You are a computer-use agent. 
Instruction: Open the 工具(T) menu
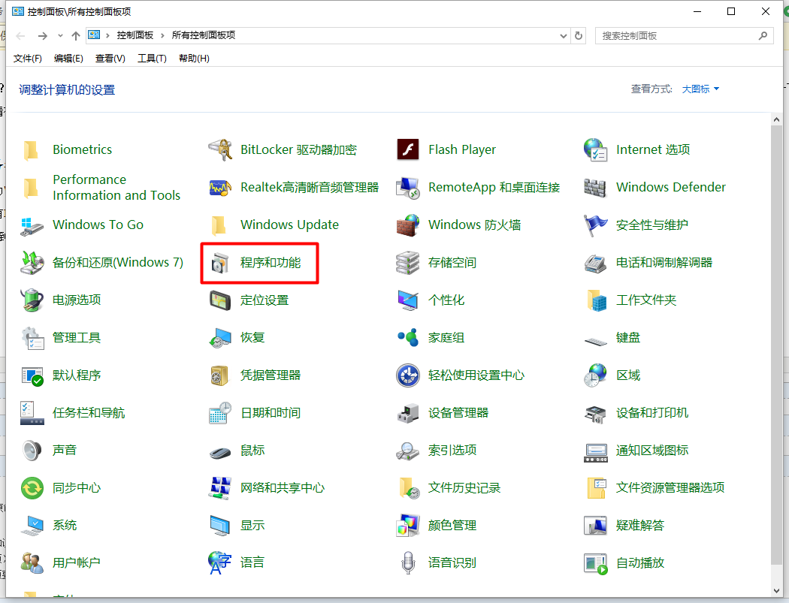[x=152, y=59]
